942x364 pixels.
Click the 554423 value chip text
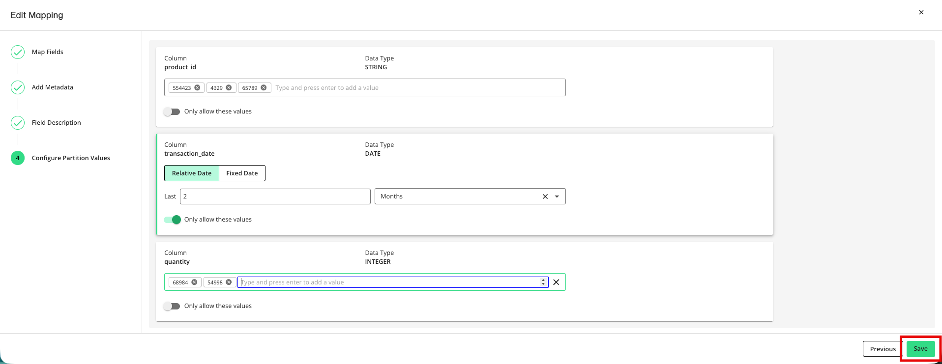(182, 88)
